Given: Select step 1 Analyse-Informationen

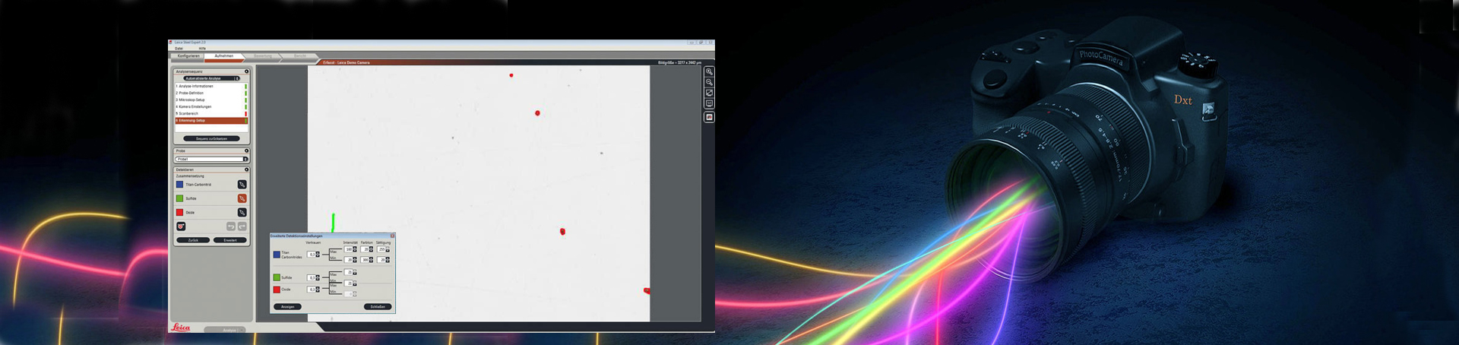Looking at the screenshot, I should [210, 86].
